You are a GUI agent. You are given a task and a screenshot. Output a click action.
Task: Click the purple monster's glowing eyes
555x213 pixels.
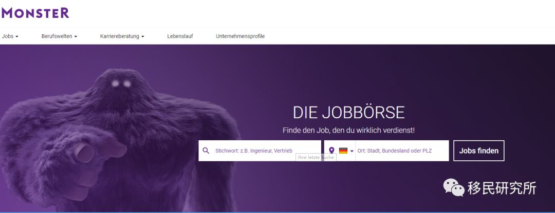tap(121, 83)
